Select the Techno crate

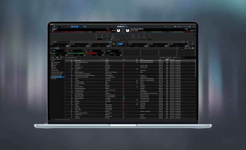pyautogui.click(x=55, y=79)
